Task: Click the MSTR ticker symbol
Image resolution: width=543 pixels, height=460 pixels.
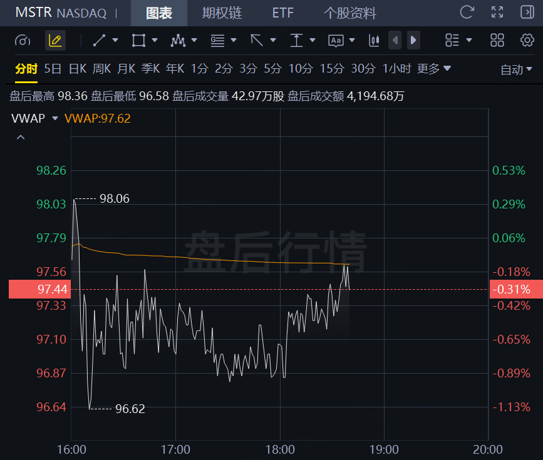Action: 34,13
